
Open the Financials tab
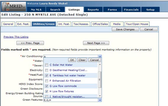(x=131, y=10)
